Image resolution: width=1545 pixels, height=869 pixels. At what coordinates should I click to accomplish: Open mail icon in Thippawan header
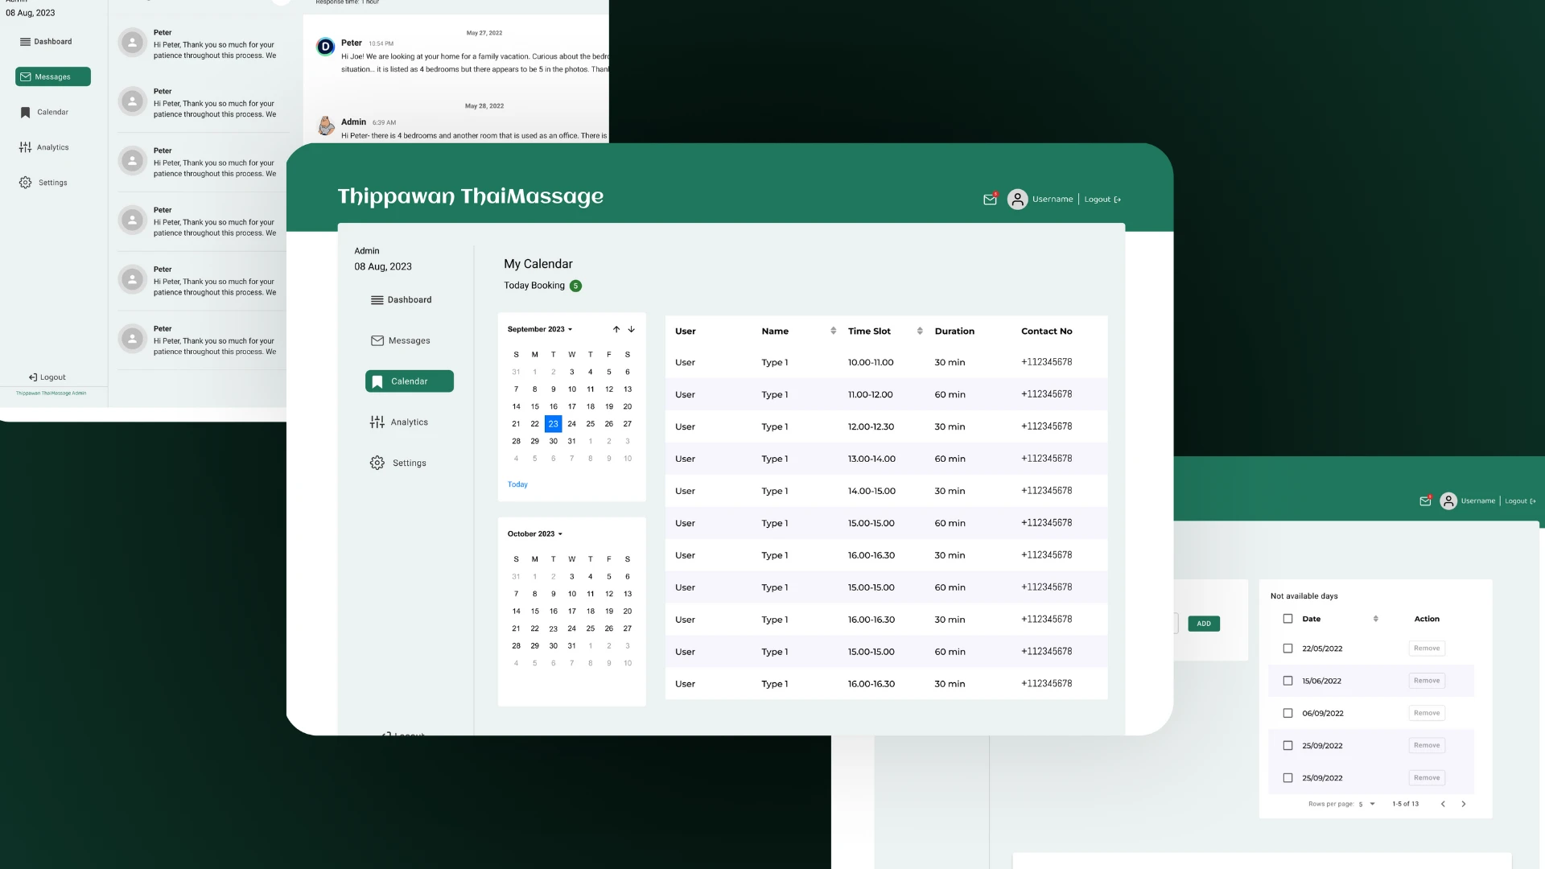[990, 200]
